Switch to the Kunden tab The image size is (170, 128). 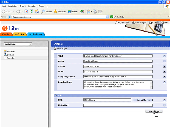(6, 34)
